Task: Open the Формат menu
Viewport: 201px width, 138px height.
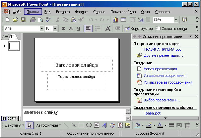Action: click(81, 12)
